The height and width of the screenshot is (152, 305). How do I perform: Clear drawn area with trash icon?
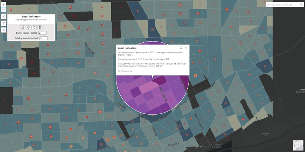pos(40,27)
